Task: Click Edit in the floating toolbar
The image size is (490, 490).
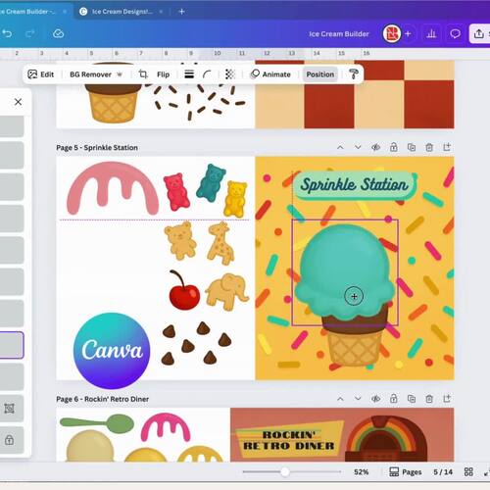Action: (x=41, y=74)
